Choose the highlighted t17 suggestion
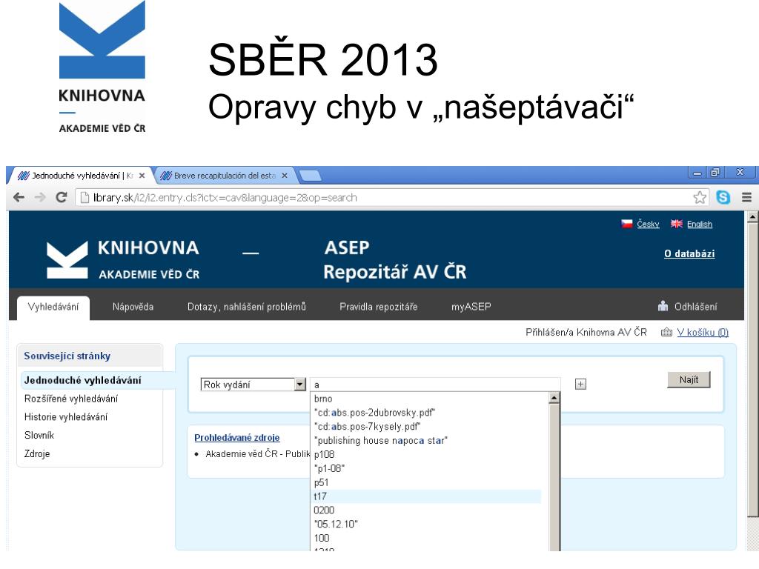759x569 pixels. [x=426, y=496]
